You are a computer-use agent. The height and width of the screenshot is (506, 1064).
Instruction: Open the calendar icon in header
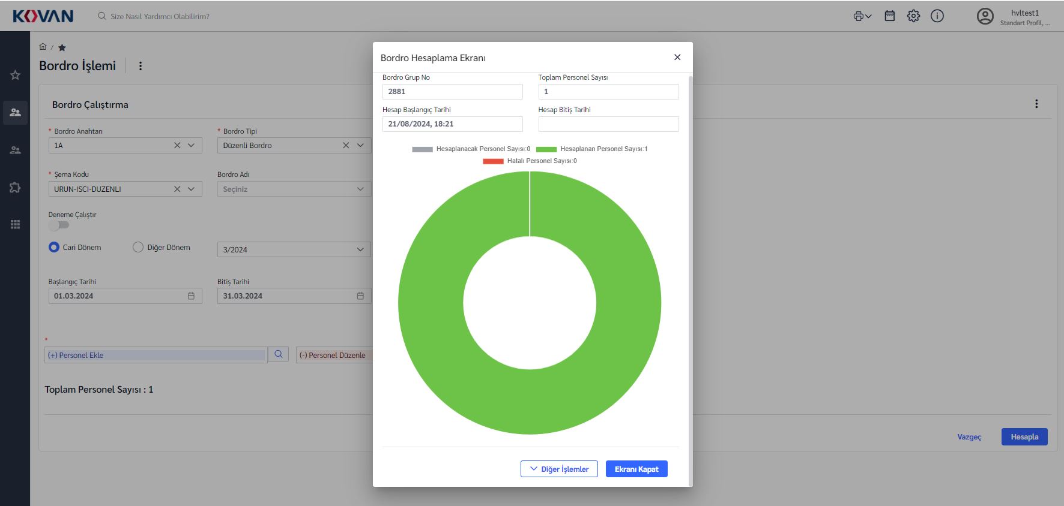890,16
